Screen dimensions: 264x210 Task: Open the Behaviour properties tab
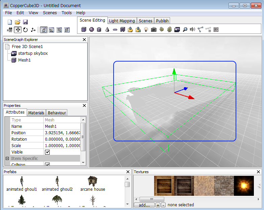(x=57, y=113)
